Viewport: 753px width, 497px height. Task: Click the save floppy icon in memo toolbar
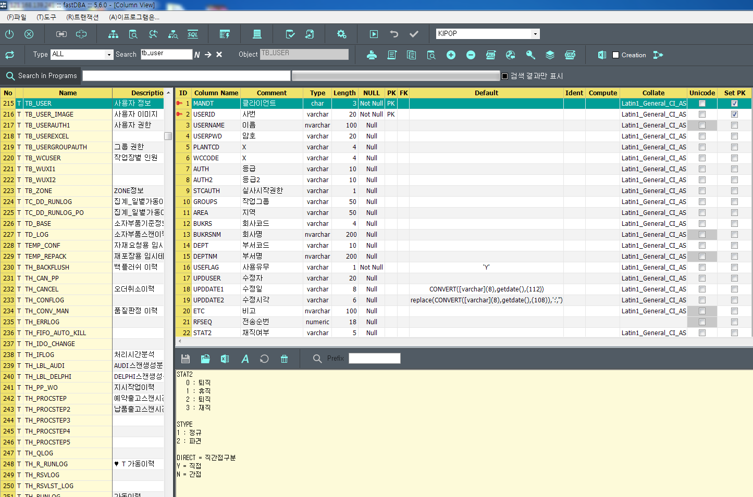point(185,359)
